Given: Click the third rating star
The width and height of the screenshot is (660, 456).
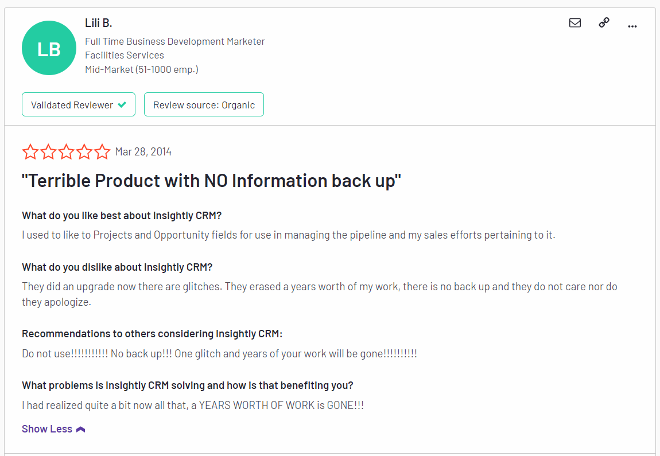Looking at the screenshot, I should [67, 151].
